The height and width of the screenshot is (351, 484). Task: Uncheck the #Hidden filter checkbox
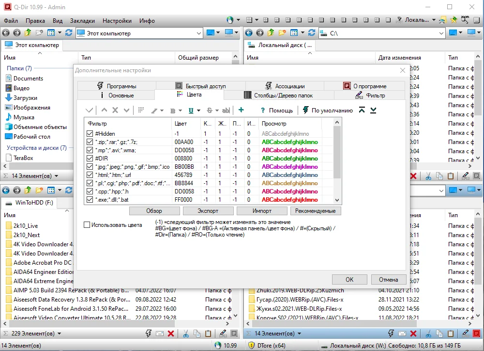tap(90, 134)
